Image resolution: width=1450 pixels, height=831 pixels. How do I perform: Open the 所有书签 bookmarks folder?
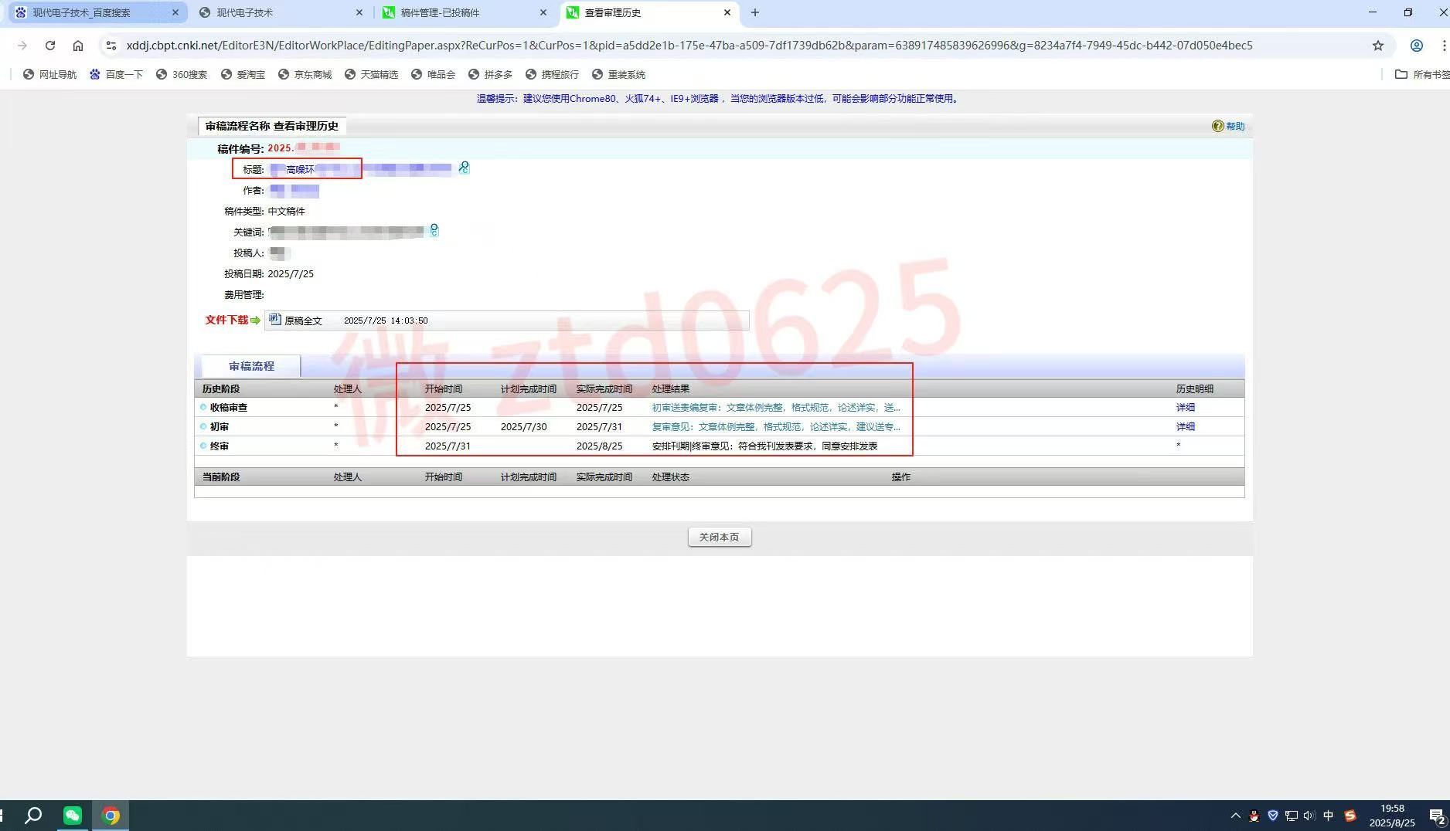tap(1421, 74)
